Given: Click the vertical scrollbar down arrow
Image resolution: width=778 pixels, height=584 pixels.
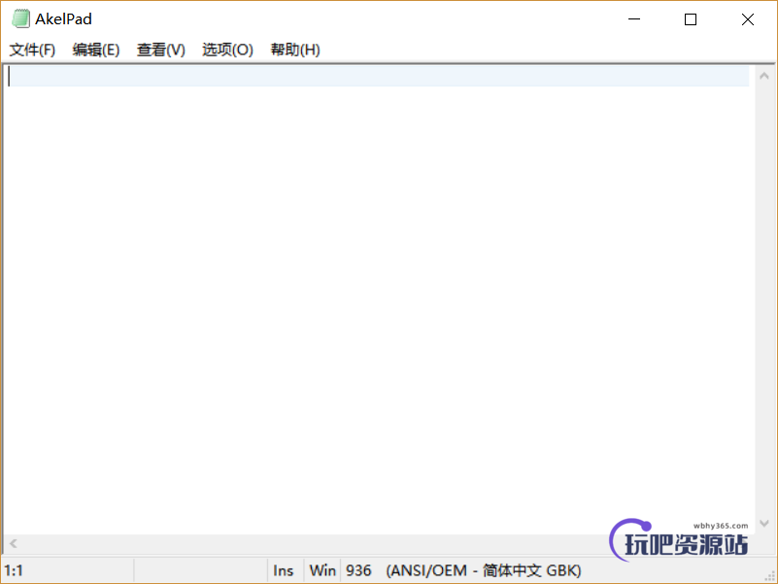Looking at the screenshot, I should point(764,524).
